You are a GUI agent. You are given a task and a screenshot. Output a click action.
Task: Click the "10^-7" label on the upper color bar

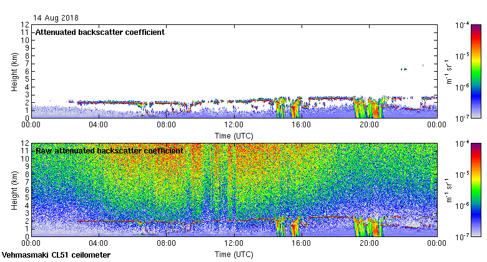462,119
